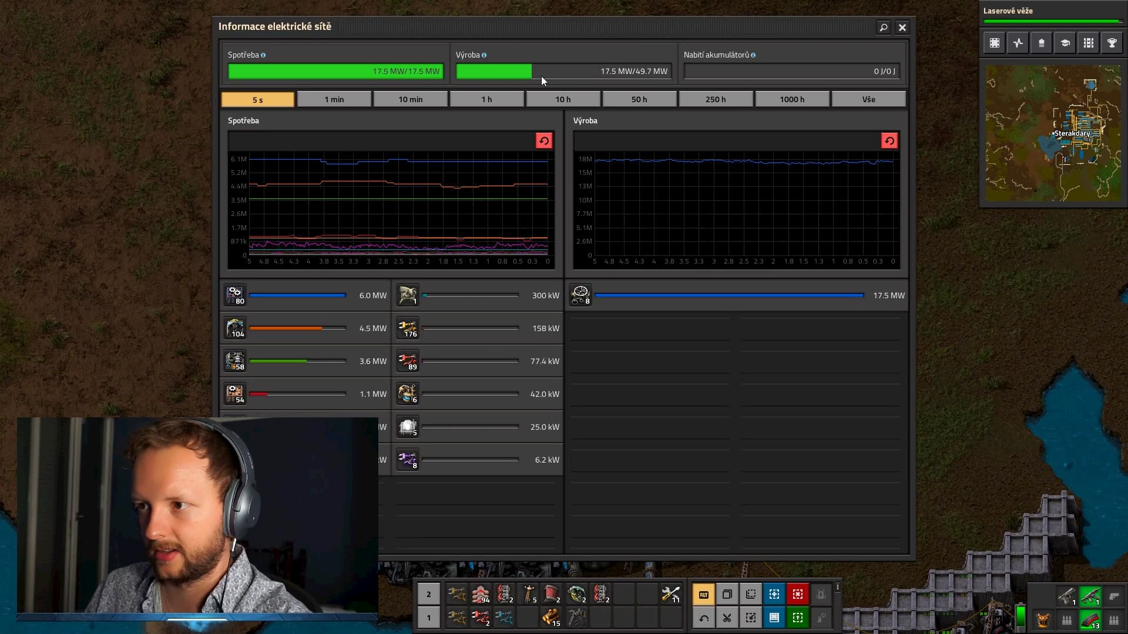Choose the 50 h time range
The image size is (1128, 634).
[640, 99]
